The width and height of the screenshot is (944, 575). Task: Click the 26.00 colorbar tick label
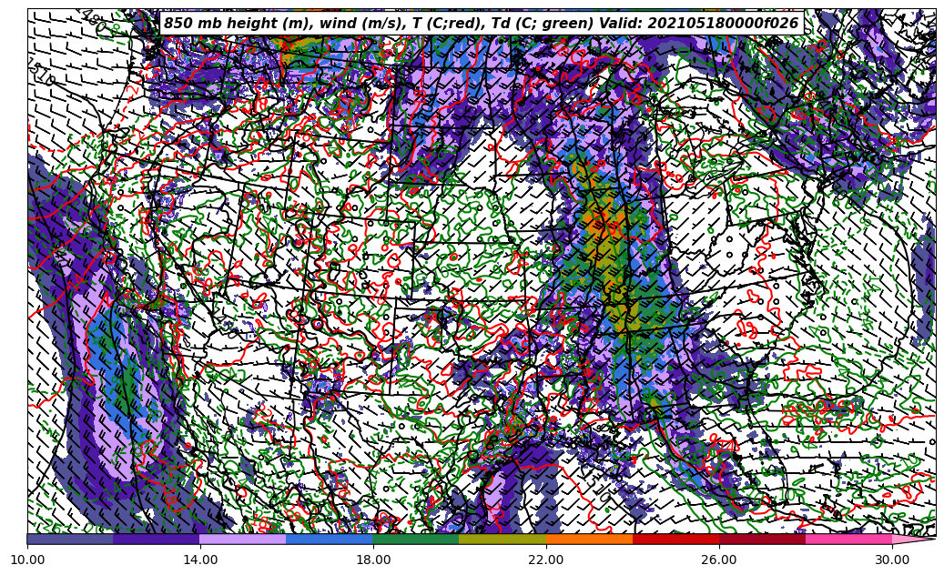click(719, 560)
